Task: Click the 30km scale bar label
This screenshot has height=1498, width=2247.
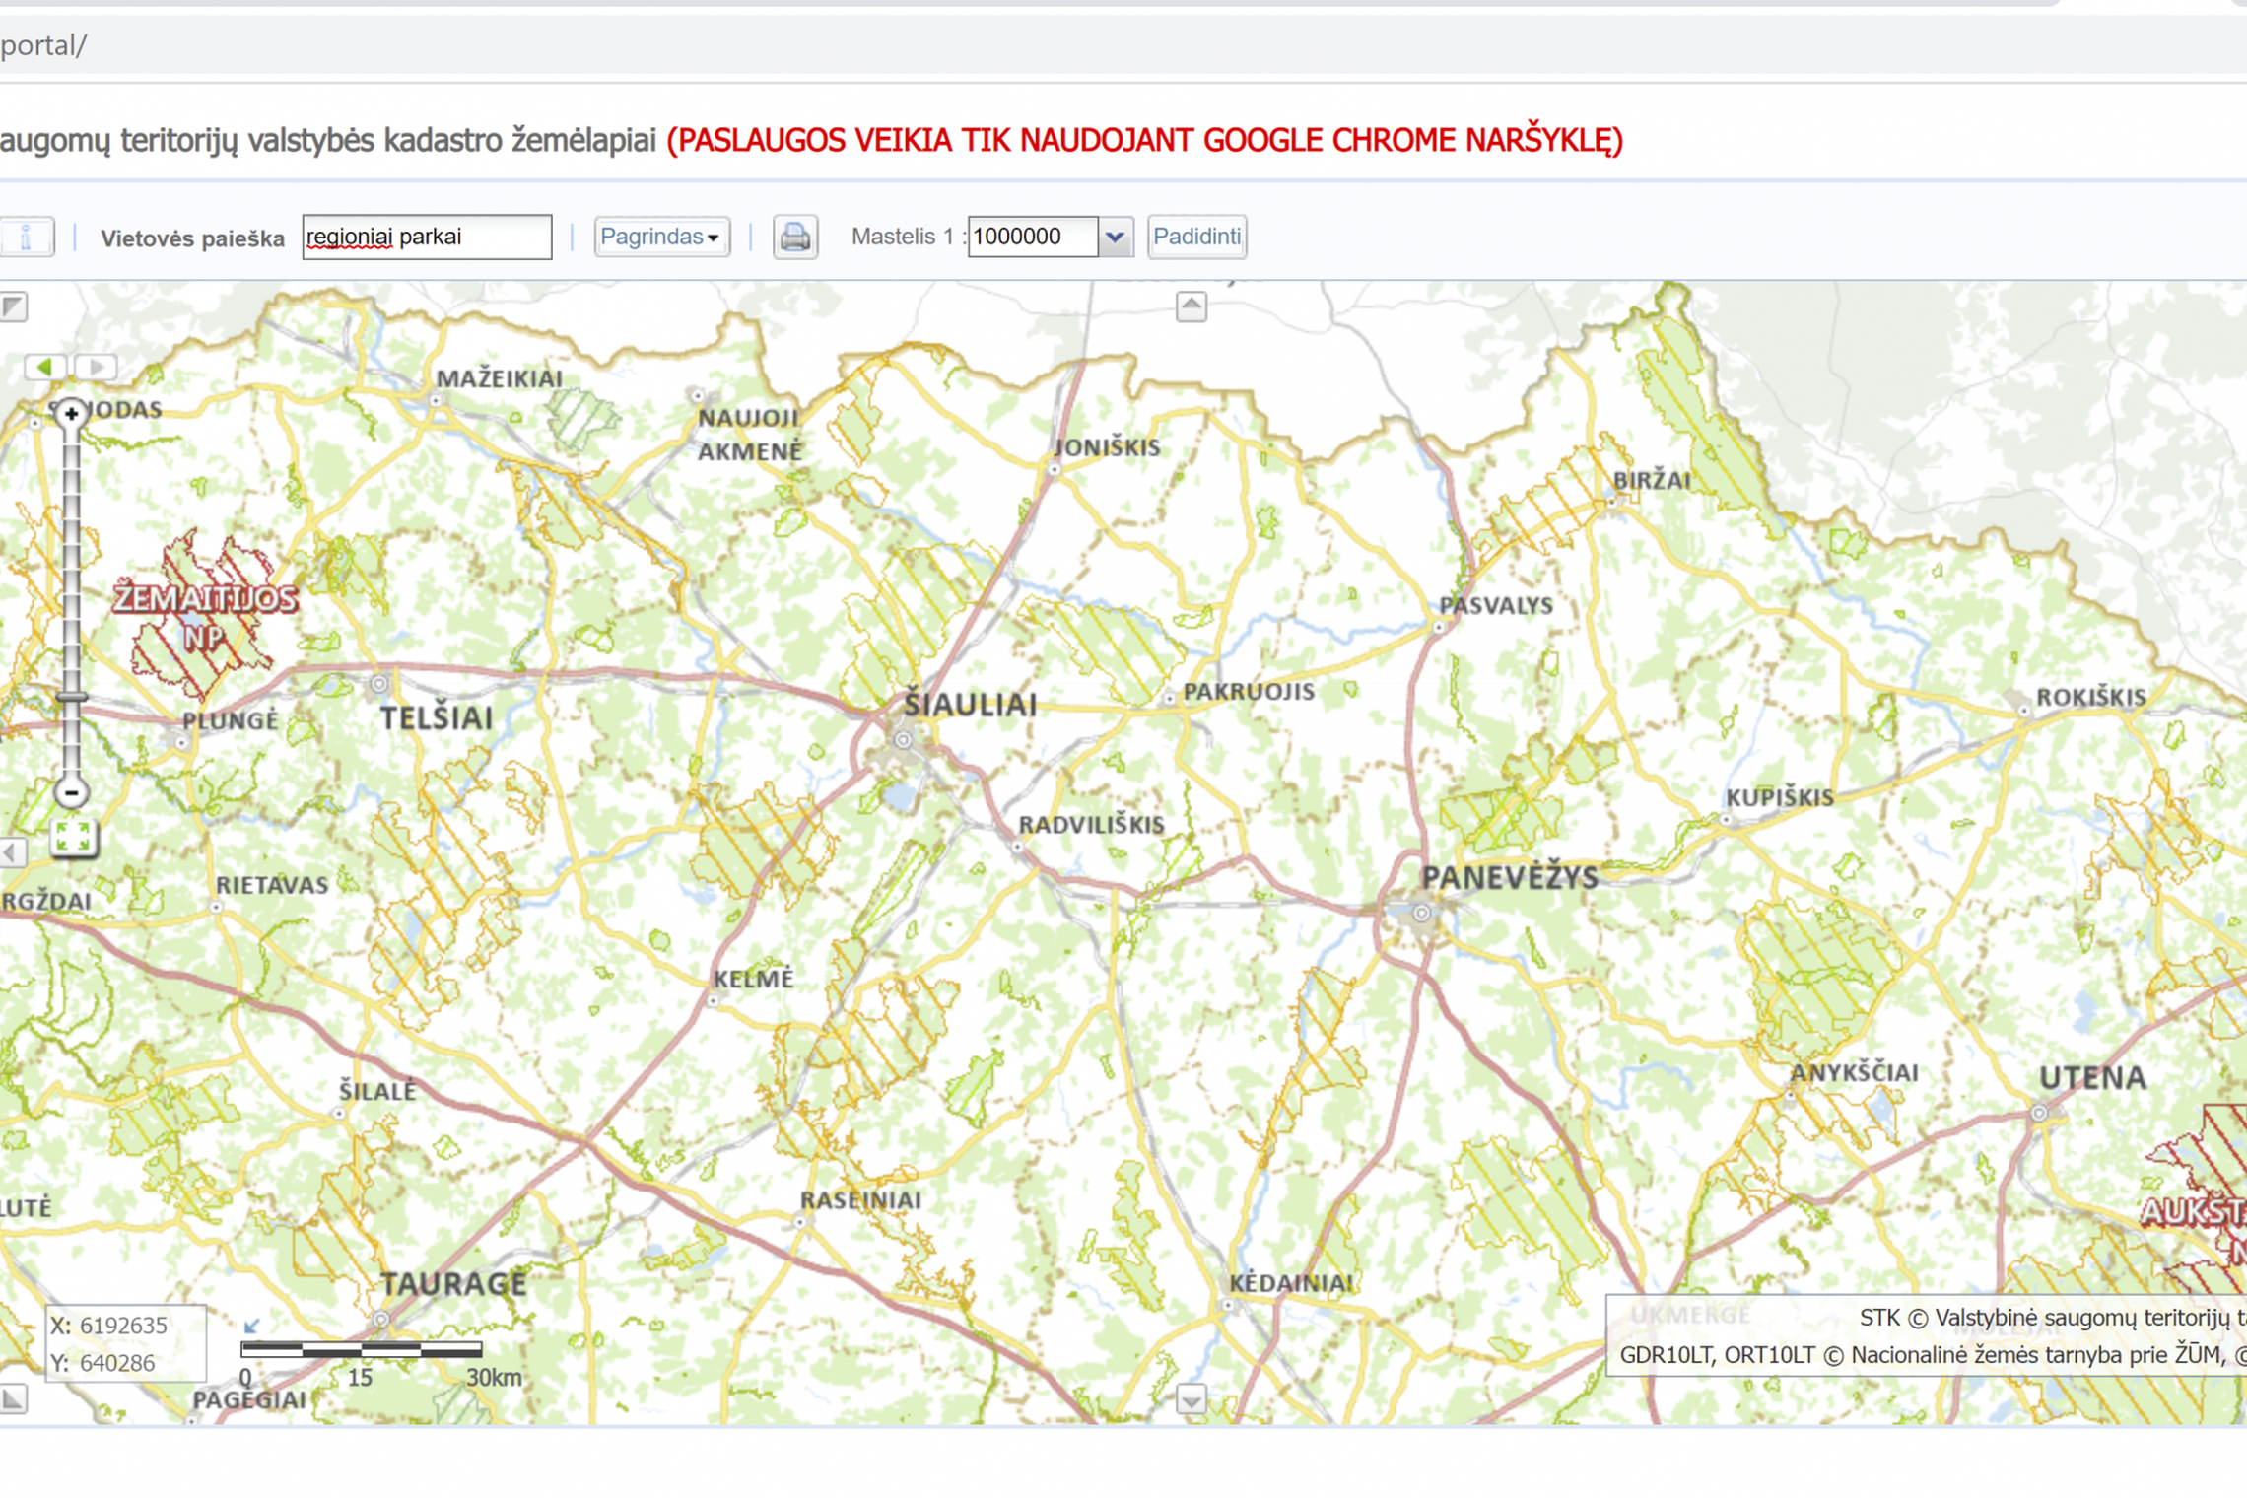Action: click(x=494, y=1378)
